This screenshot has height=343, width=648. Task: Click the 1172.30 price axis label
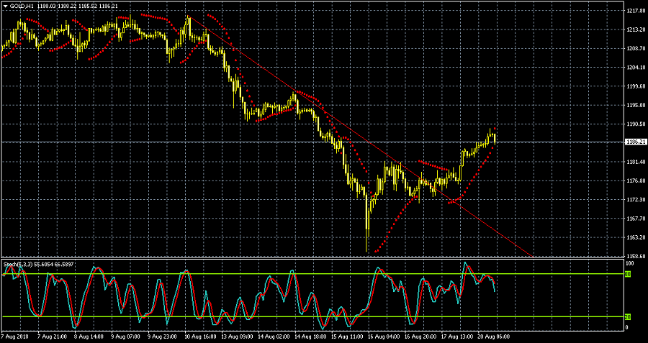[x=635, y=199]
